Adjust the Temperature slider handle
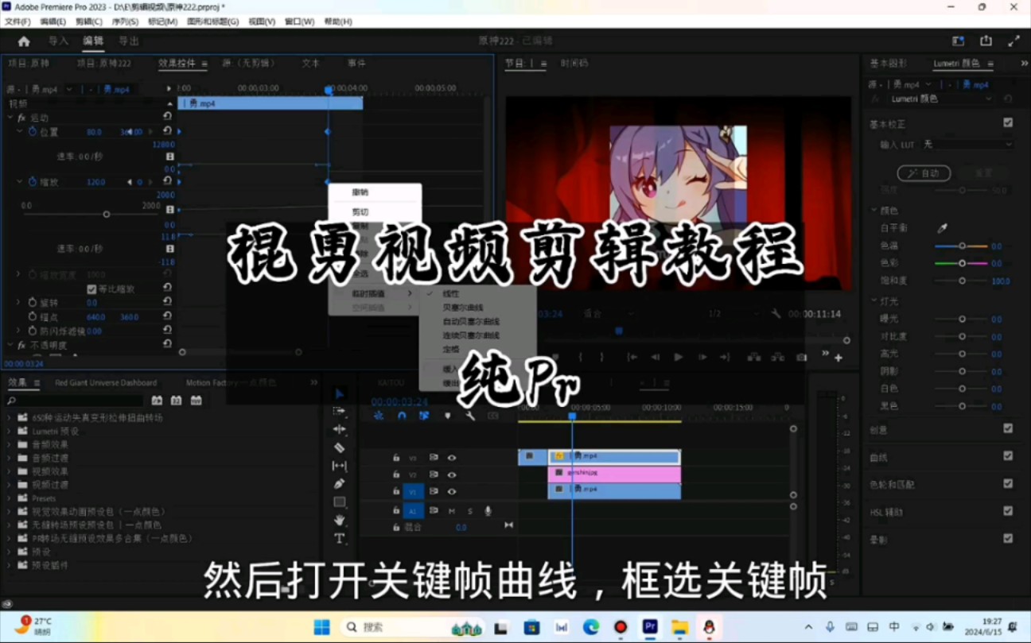The height and width of the screenshot is (643, 1031). [x=962, y=246]
